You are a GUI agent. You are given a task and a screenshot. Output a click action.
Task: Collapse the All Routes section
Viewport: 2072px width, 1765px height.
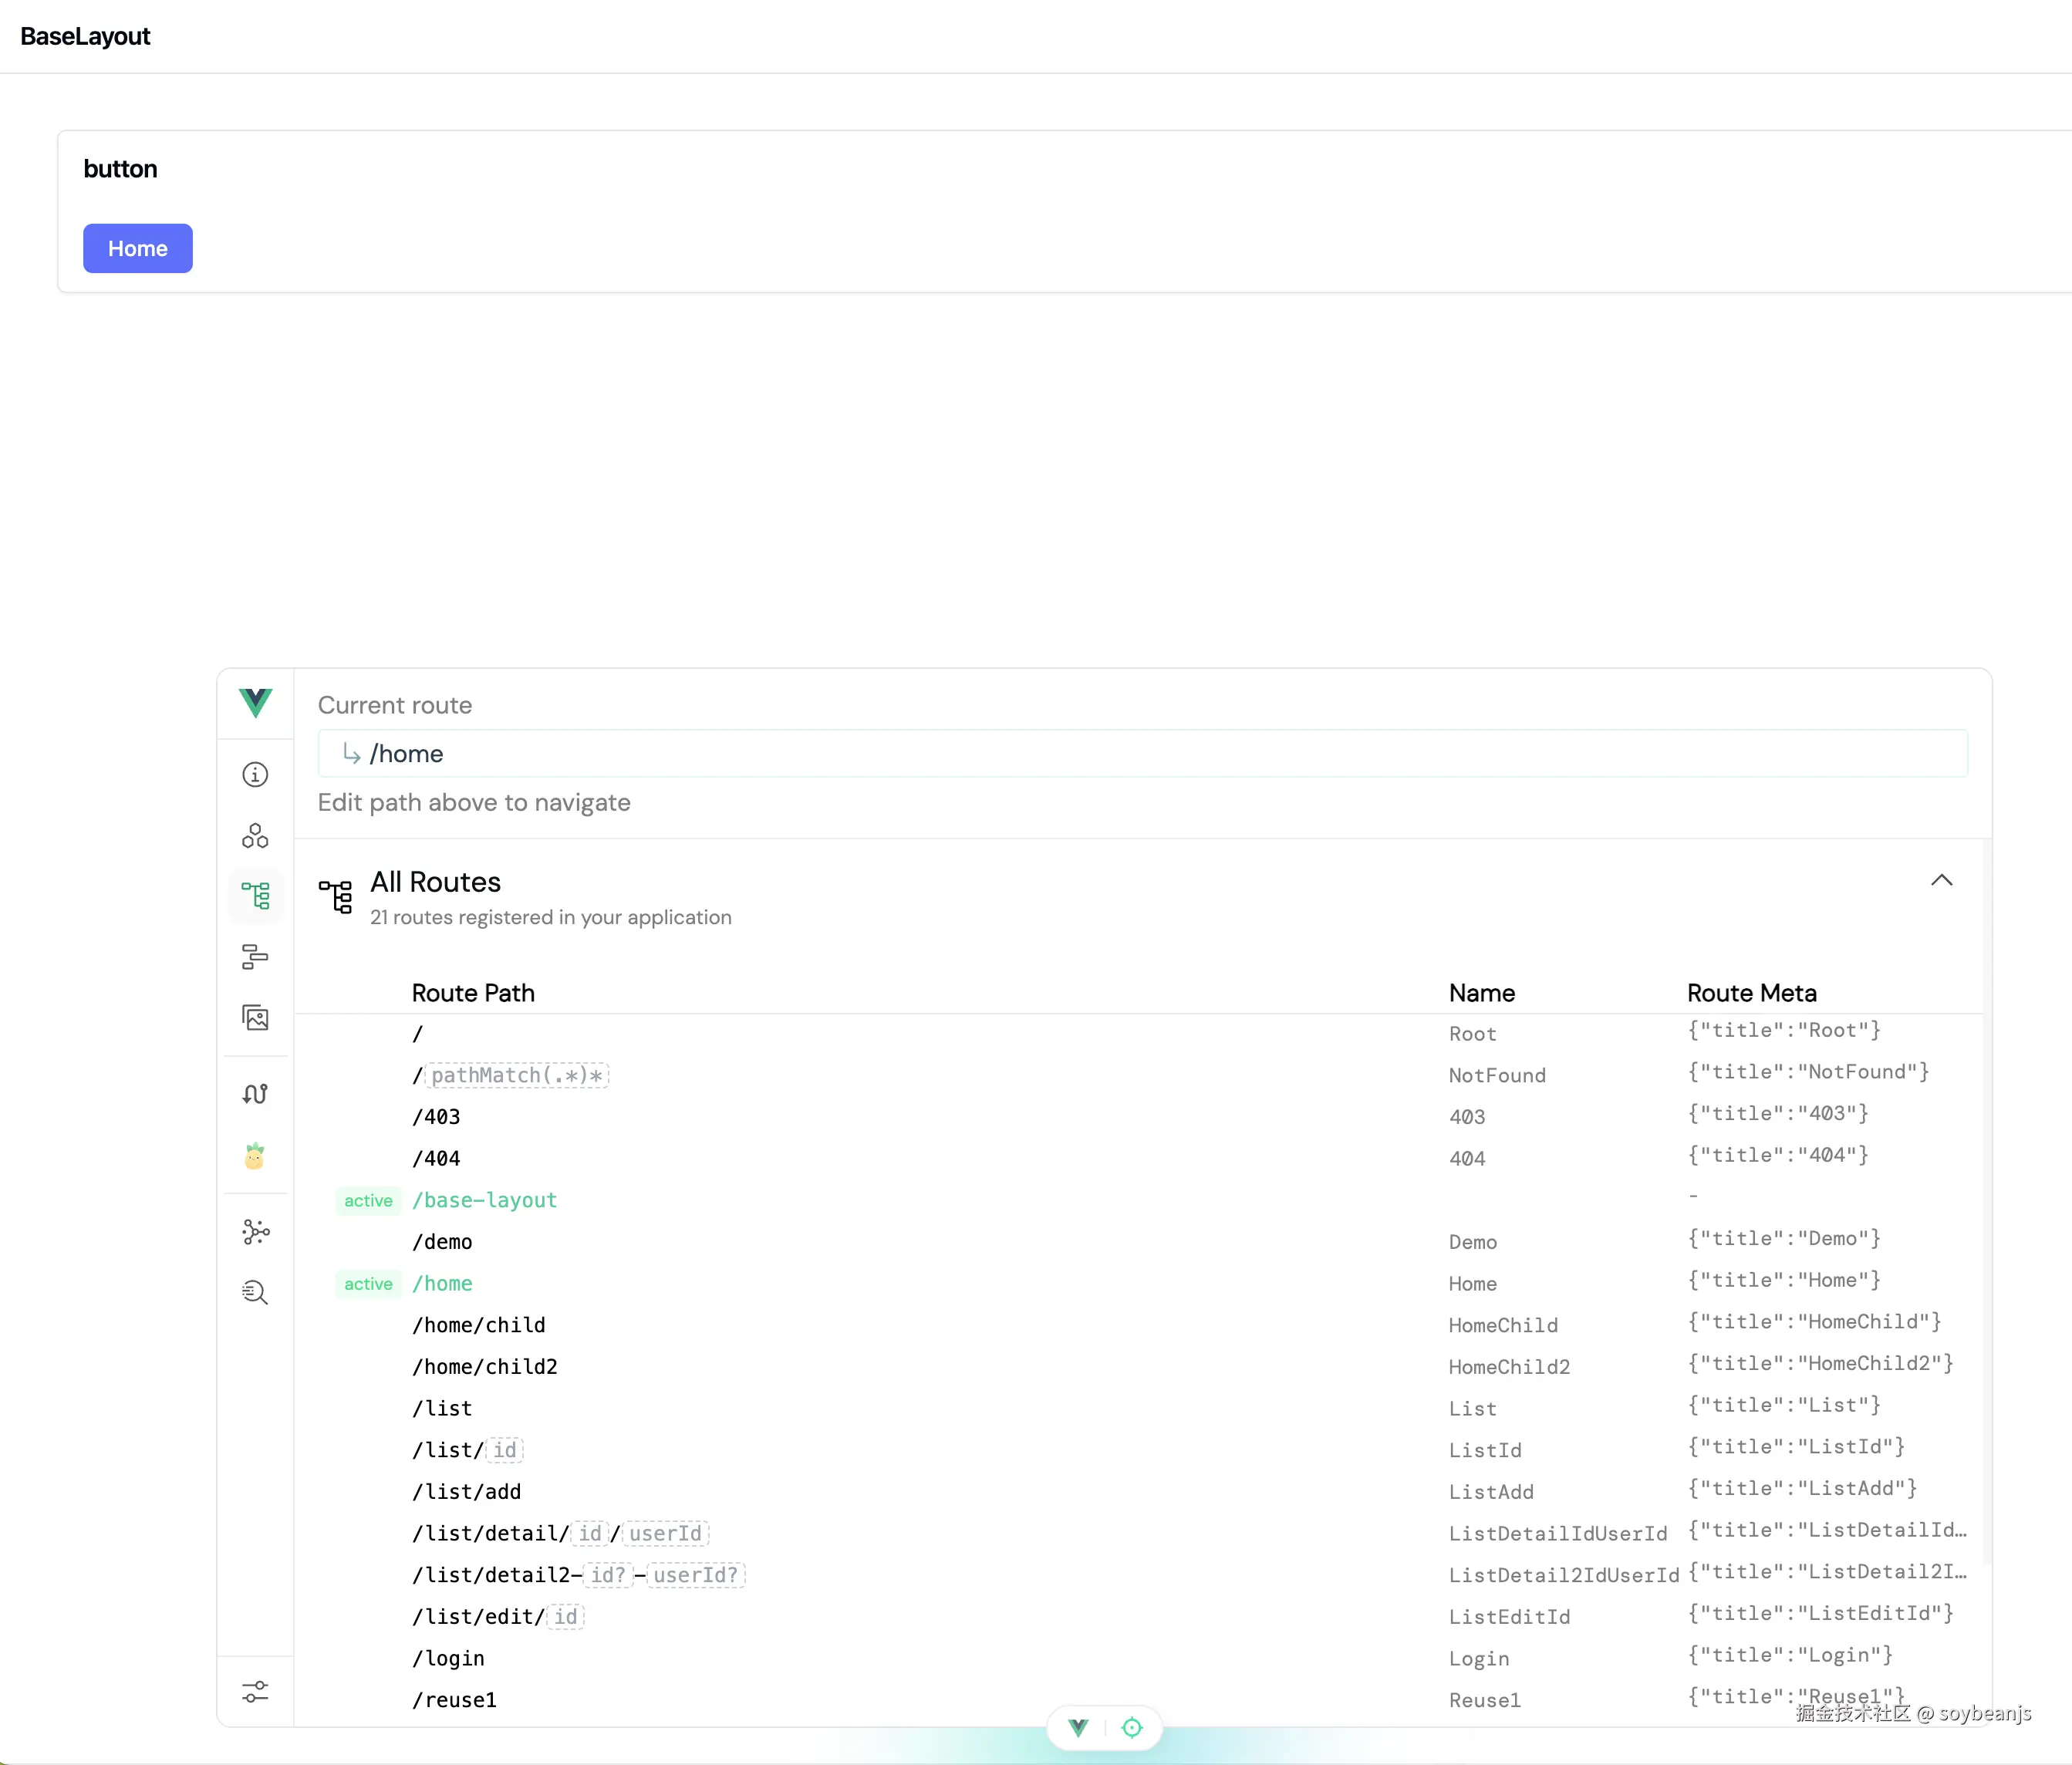(x=1942, y=881)
